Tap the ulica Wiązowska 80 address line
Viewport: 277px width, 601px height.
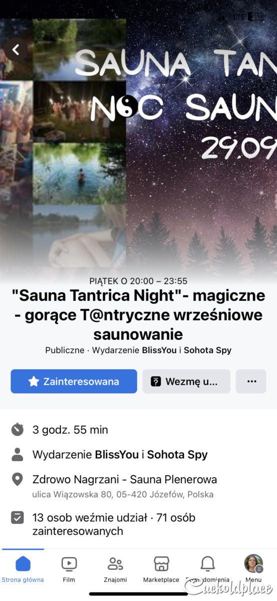(x=123, y=494)
